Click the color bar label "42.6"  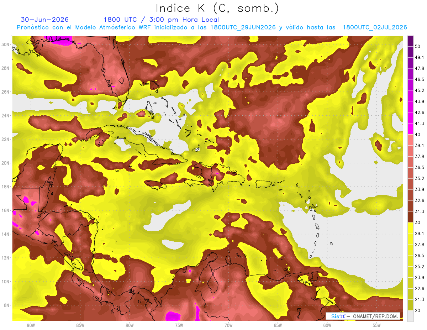pos(420,112)
